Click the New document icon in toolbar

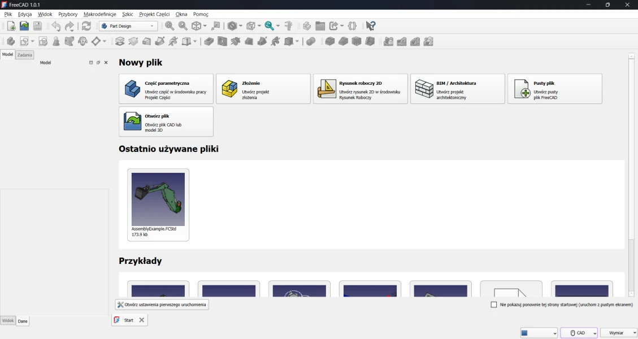(11, 26)
